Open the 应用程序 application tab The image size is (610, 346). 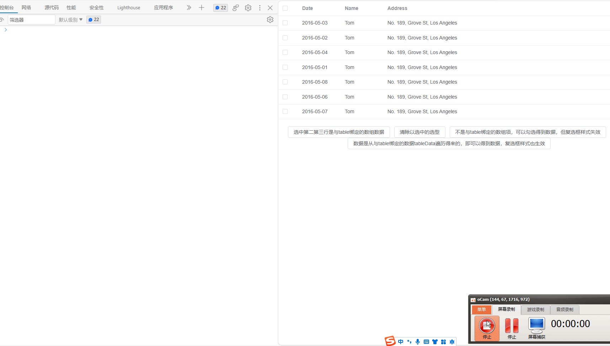click(x=163, y=7)
